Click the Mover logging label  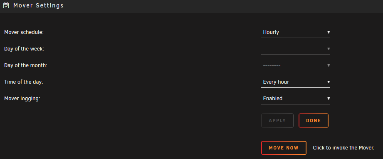(x=22, y=99)
